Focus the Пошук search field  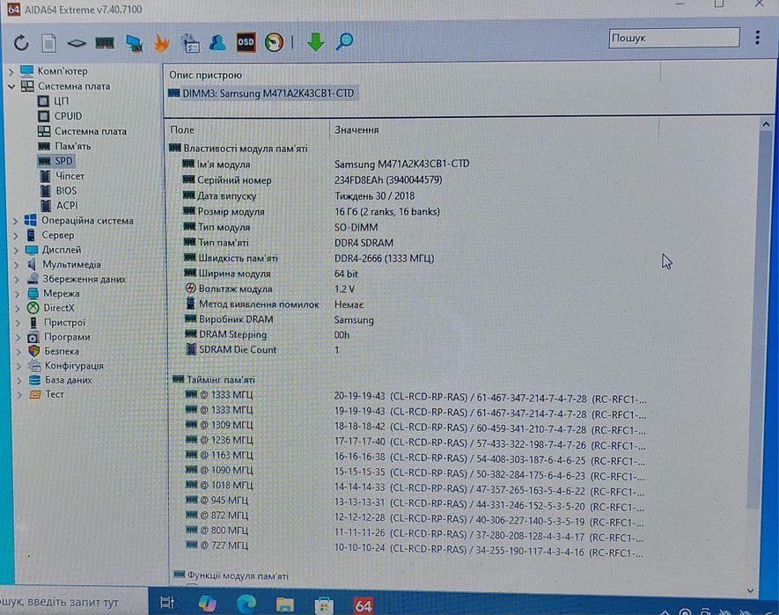click(673, 38)
